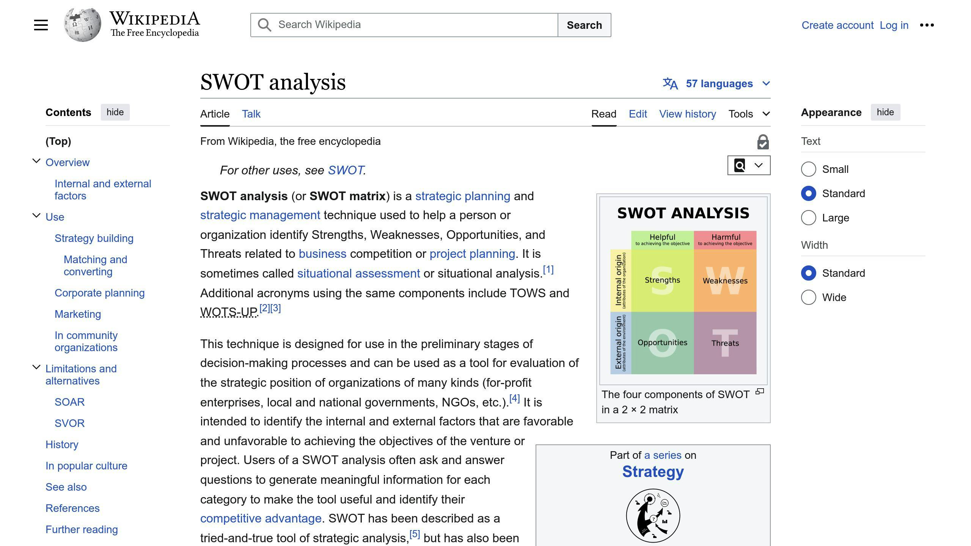Go to See also section
This screenshot has height=546, width=971.
tap(66, 487)
